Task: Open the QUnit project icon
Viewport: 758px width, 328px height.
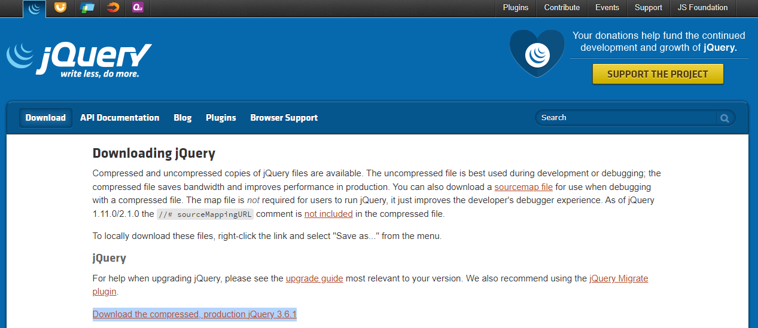Action: 138,8
